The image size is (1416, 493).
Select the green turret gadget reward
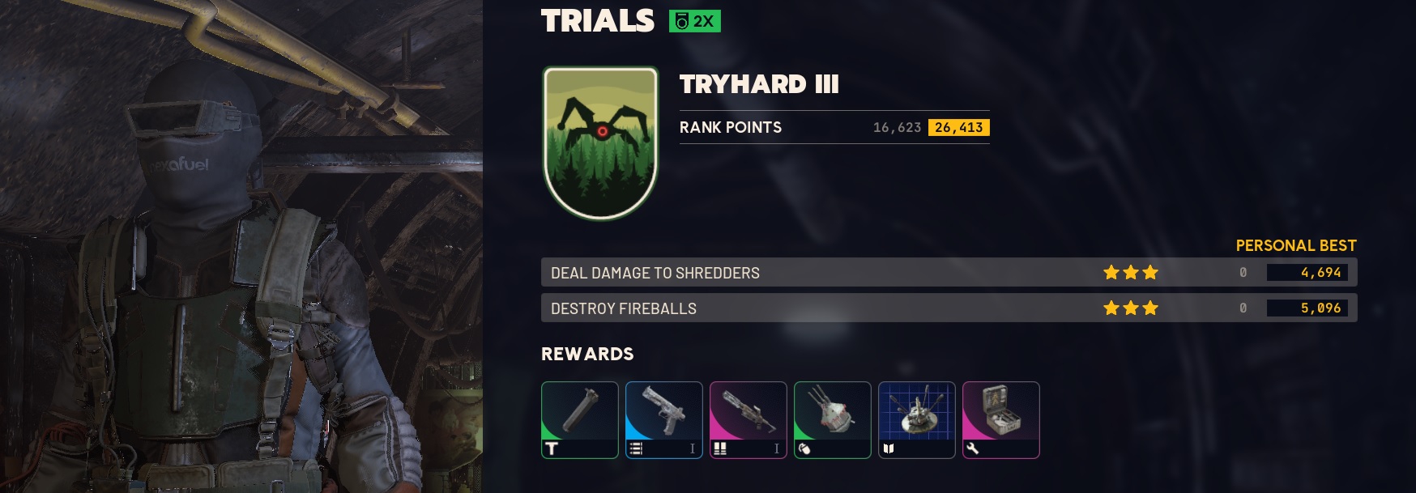pos(833,420)
